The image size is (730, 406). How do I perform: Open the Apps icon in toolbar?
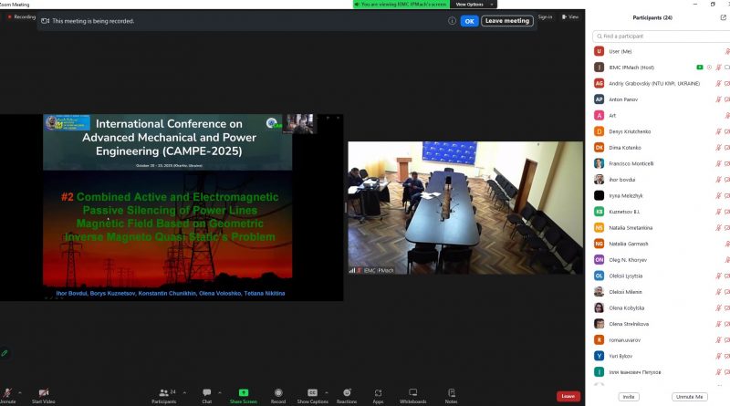[378, 392]
